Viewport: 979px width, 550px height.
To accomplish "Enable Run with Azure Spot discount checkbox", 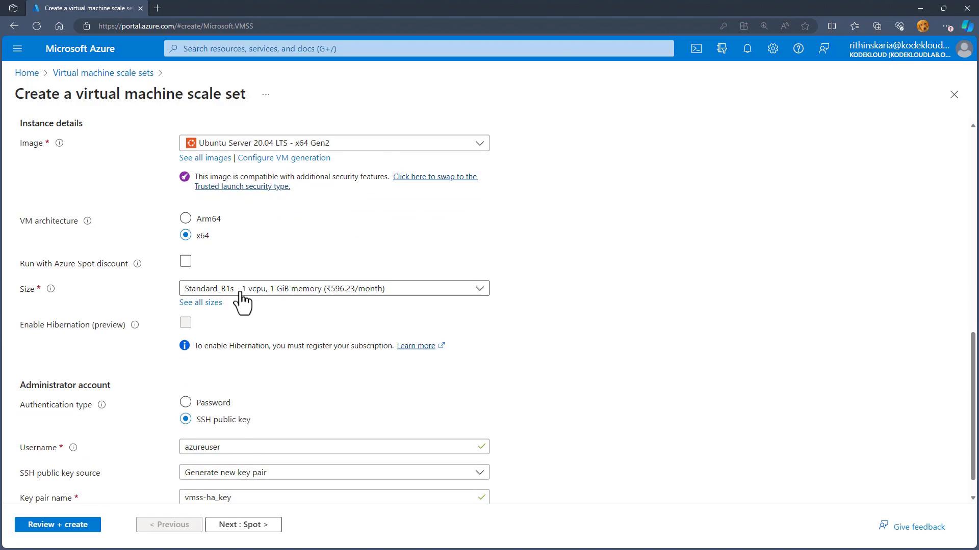I will pyautogui.click(x=186, y=261).
